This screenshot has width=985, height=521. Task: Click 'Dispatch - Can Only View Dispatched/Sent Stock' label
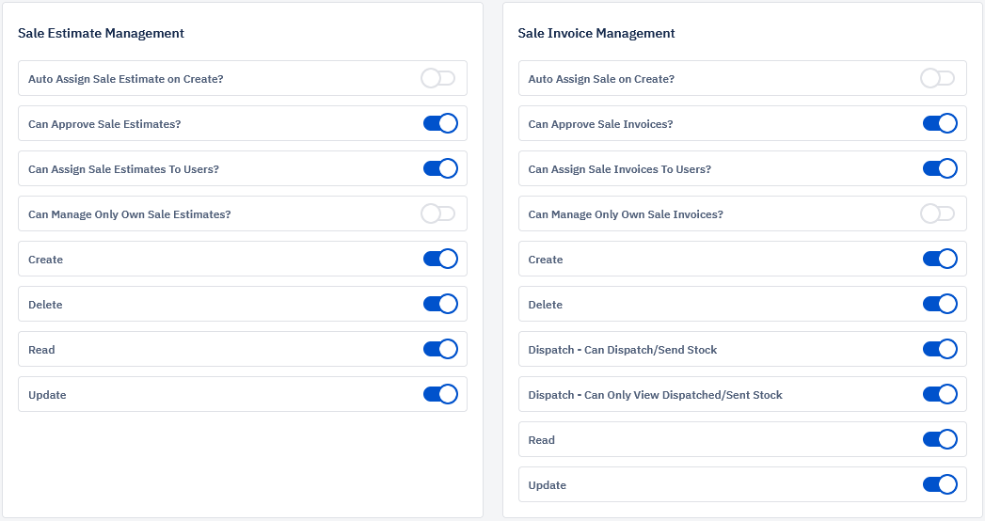pos(655,396)
